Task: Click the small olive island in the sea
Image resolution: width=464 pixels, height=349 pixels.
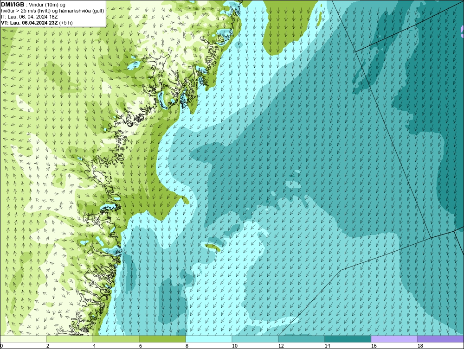Action: pos(213,247)
